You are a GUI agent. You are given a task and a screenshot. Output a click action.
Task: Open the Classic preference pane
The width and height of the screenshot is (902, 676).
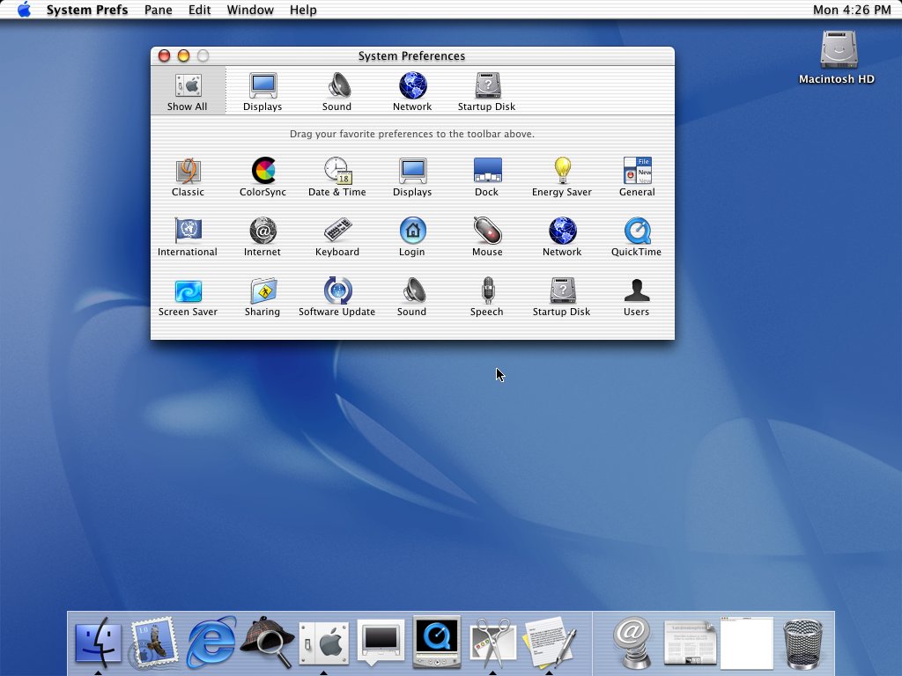pyautogui.click(x=189, y=177)
